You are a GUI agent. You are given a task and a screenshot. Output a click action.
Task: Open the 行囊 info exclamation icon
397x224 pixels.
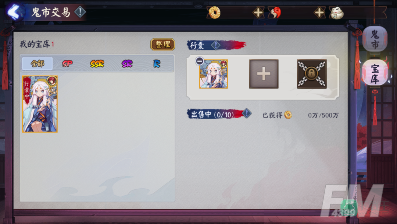coord(216,45)
